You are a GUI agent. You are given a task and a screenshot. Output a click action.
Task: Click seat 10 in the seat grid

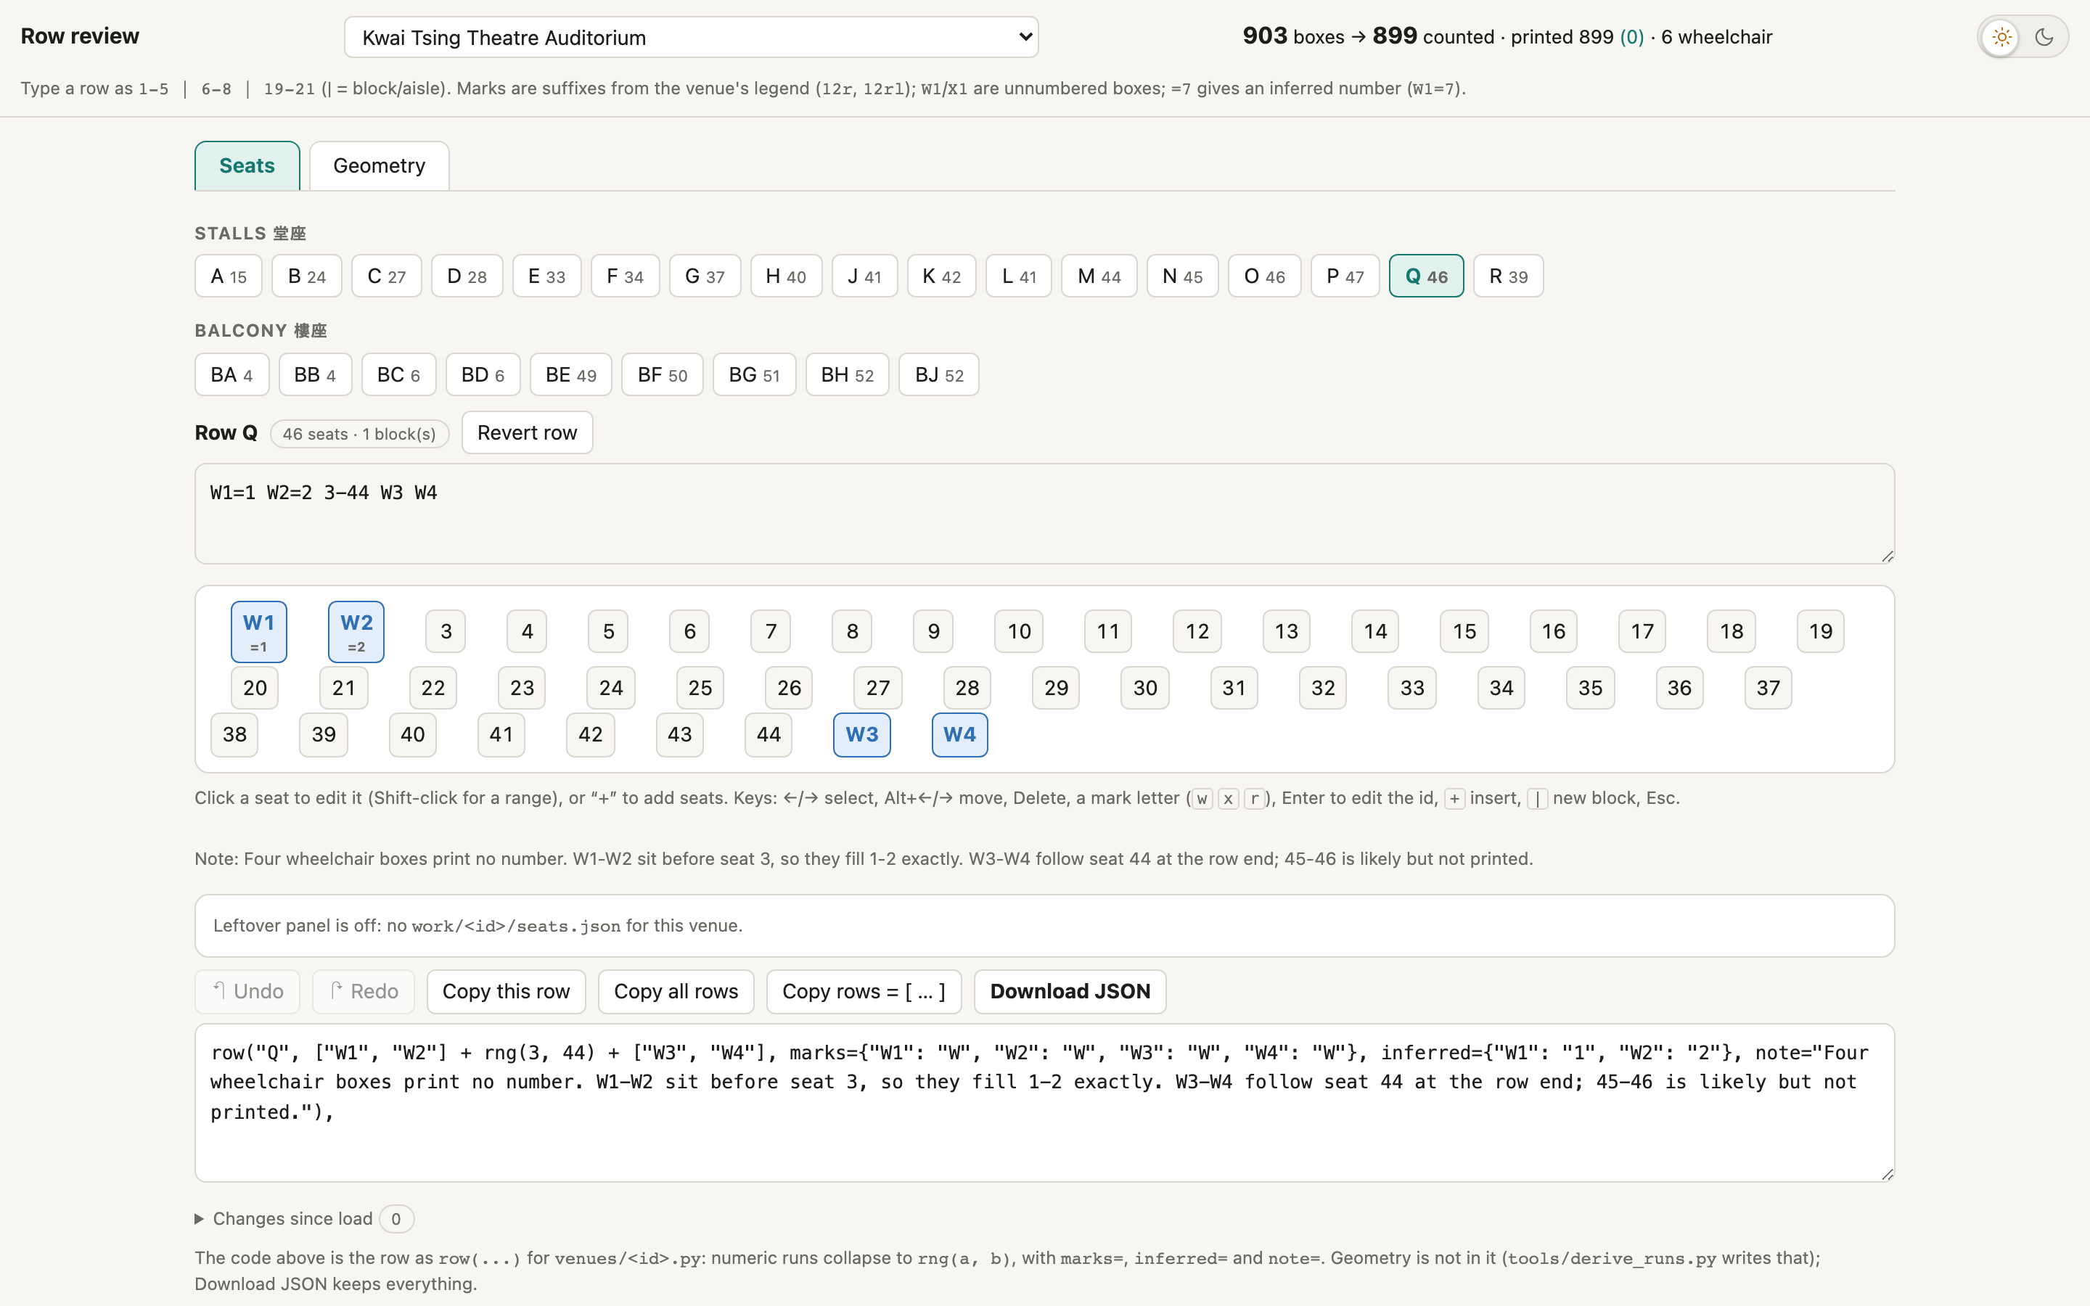(x=1019, y=631)
